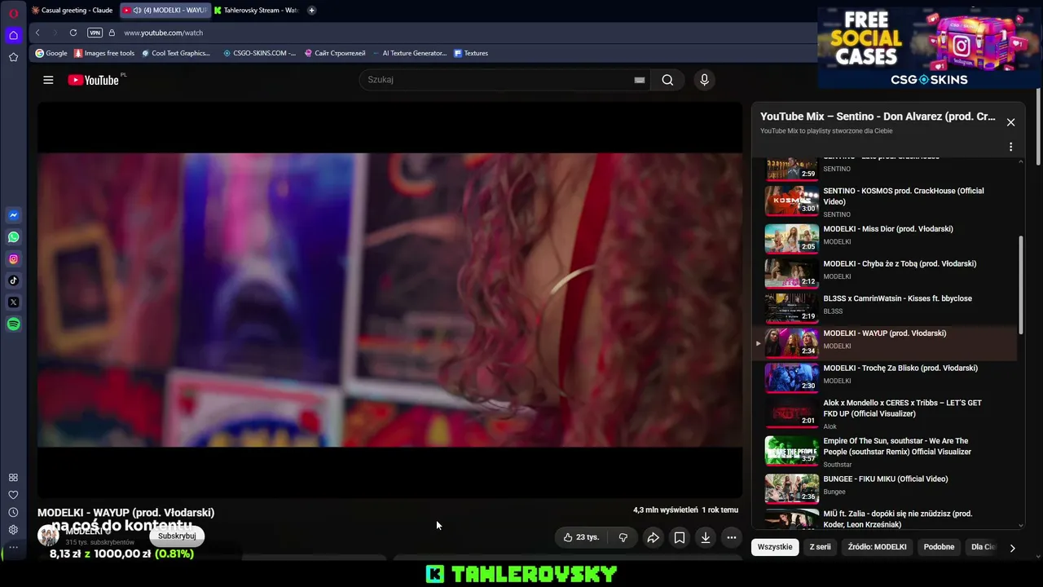Image resolution: width=1043 pixels, height=587 pixels.
Task: Click the YouTube search magnifier button
Action: point(667,80)
